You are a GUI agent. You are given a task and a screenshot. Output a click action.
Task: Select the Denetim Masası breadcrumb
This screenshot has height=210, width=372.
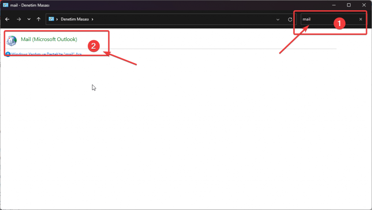pyautogui.click(x=75, y=19)
